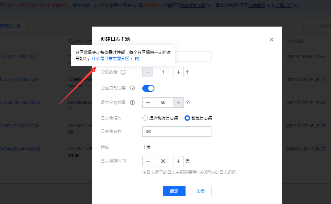The width and height of the screenshot is (331, 204).
Task: Click the external icon after 计费概述
Action: point(268,6)
